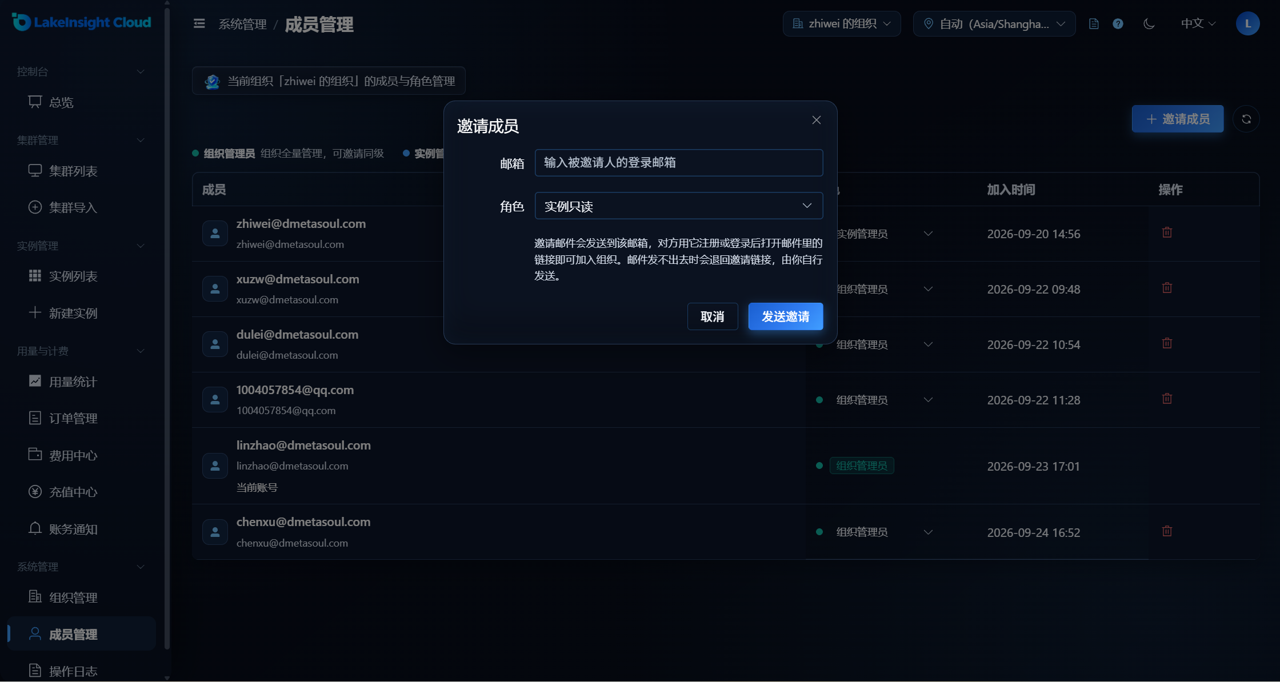Click the join time 2026-09-20 14:56

(1034, 234)
